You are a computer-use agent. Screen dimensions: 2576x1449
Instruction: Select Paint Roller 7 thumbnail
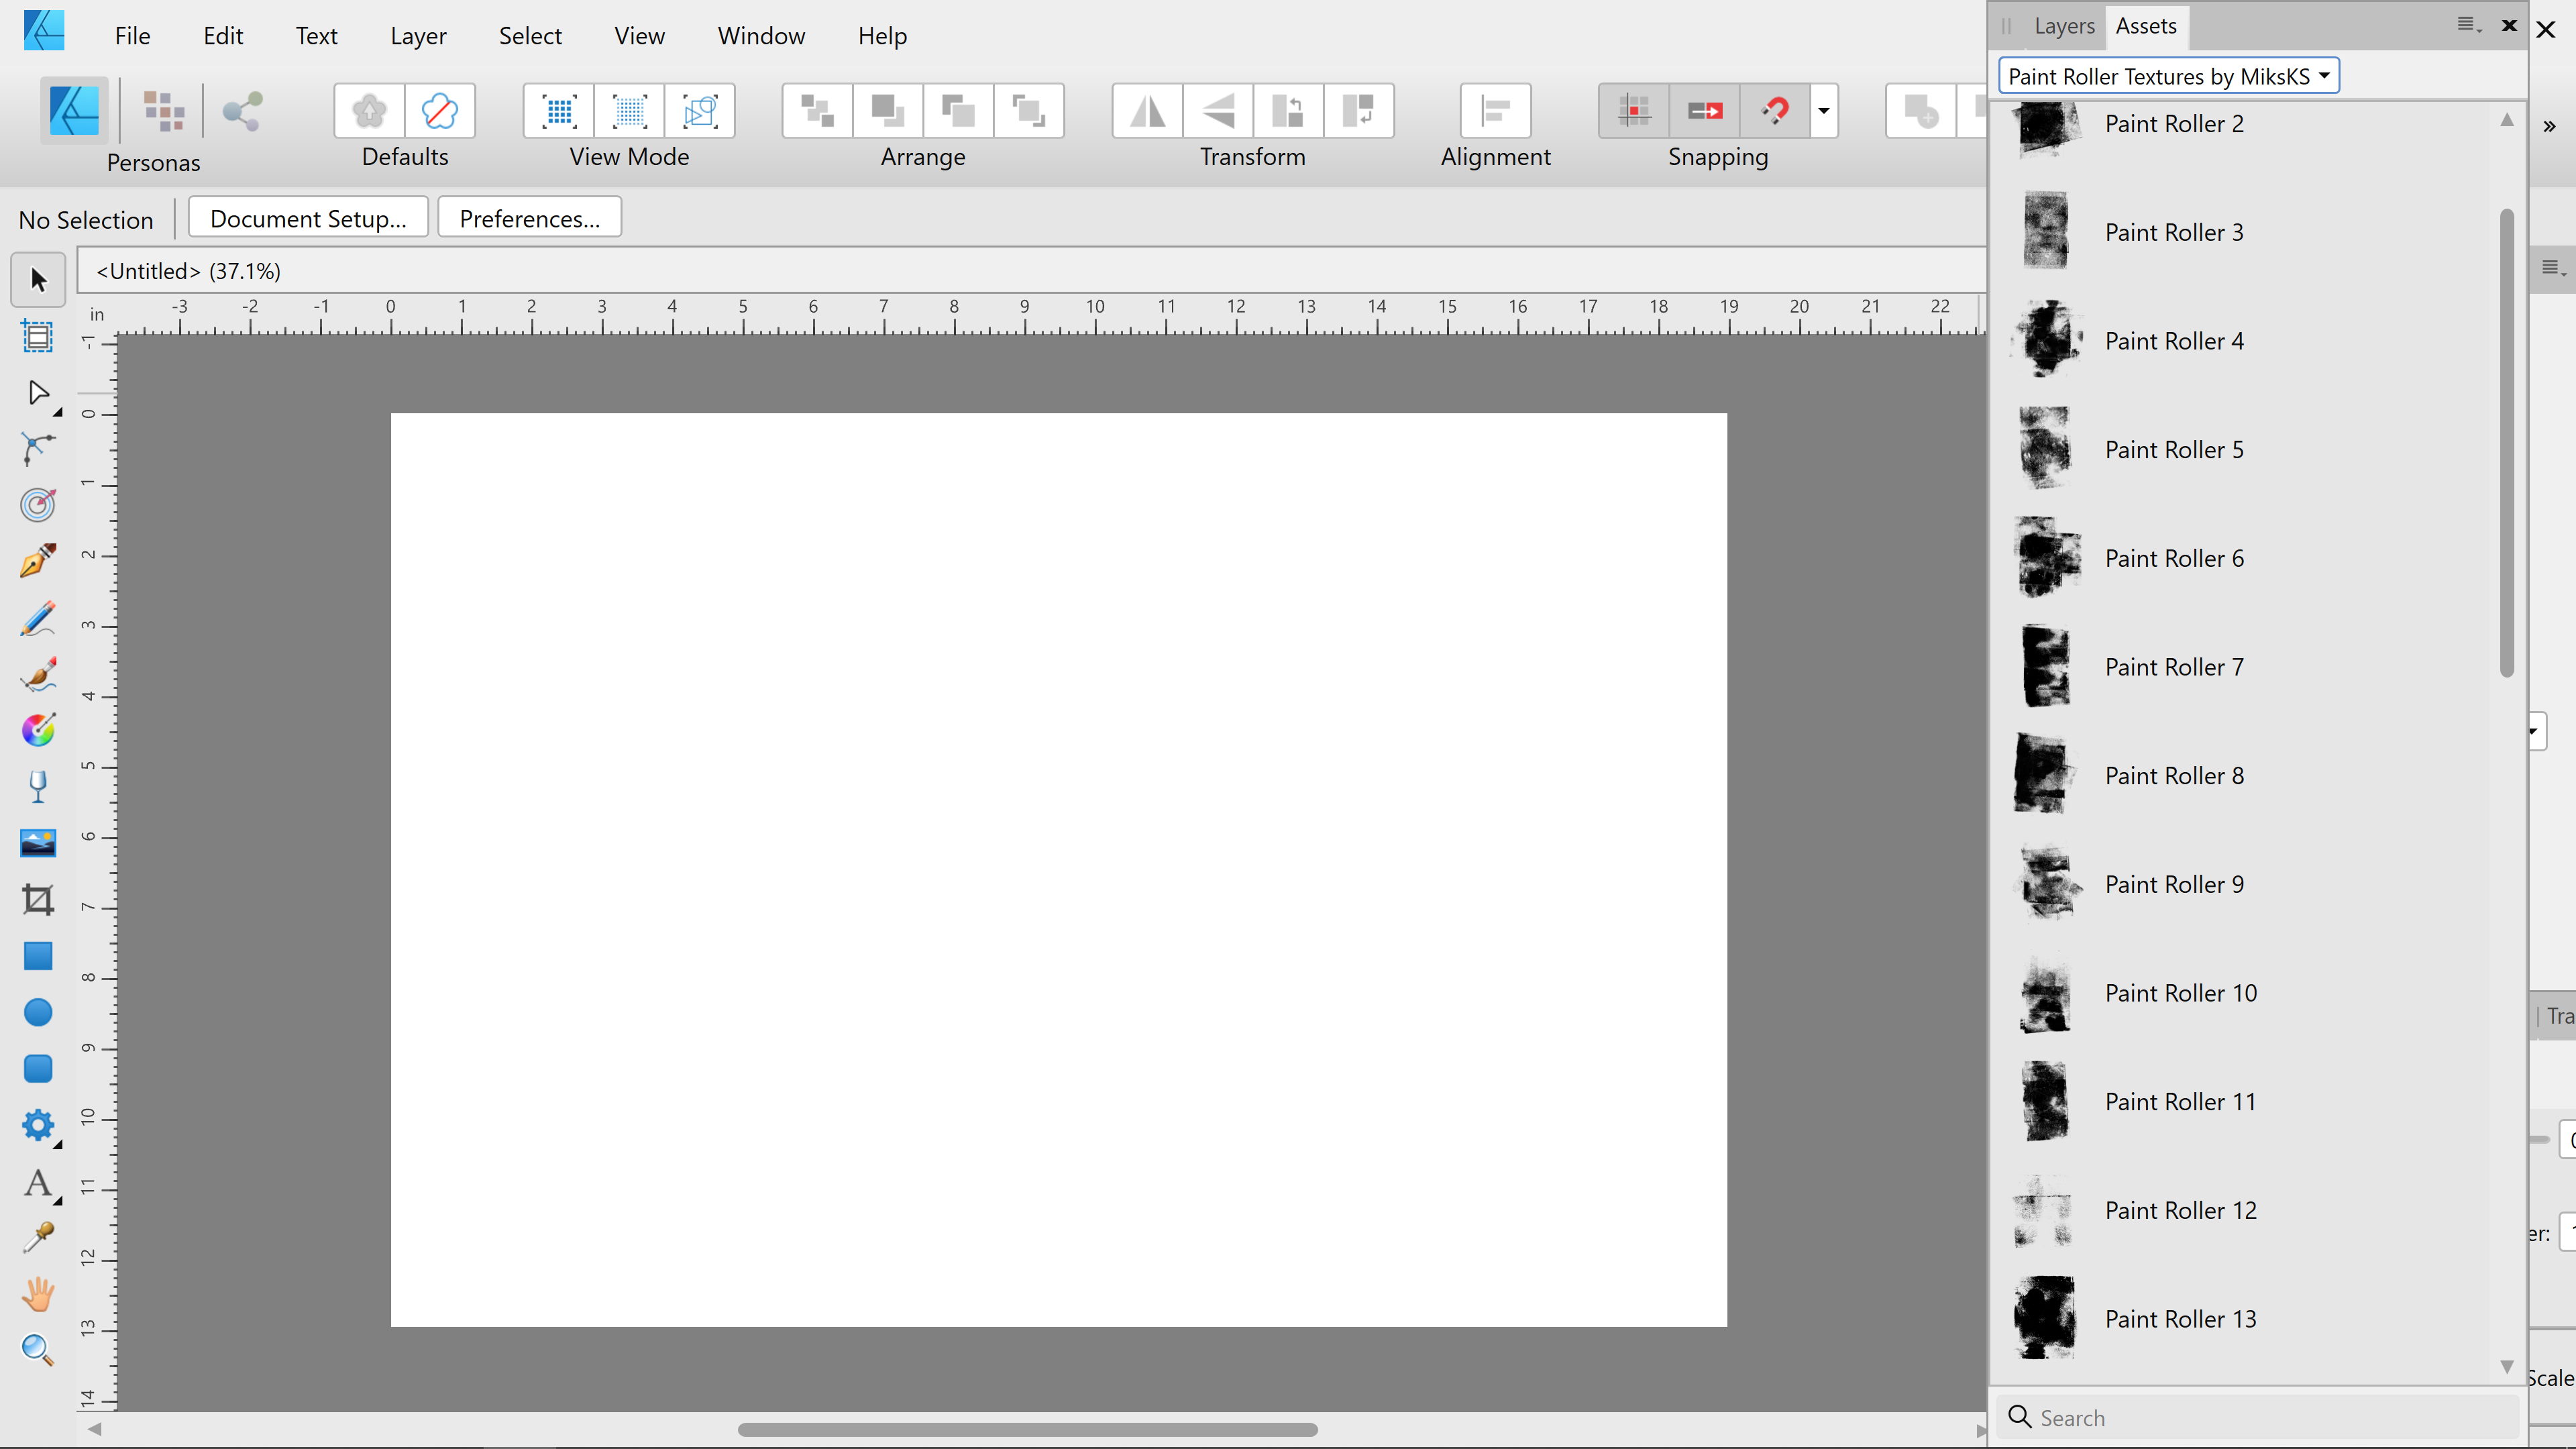click(x=2046, y=666)
